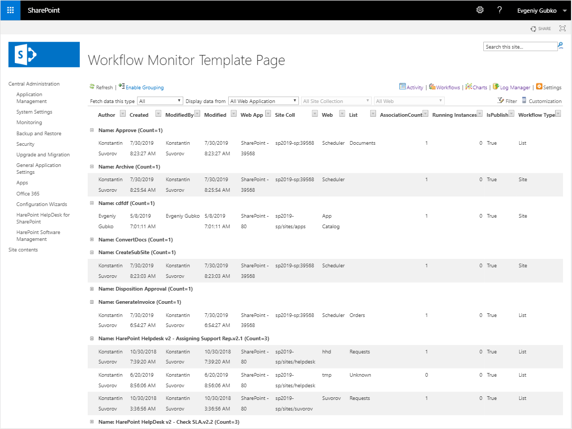Open the help question mark icon
The height and width of the screenshot is (429, 572).
click(x=499, y=10)
